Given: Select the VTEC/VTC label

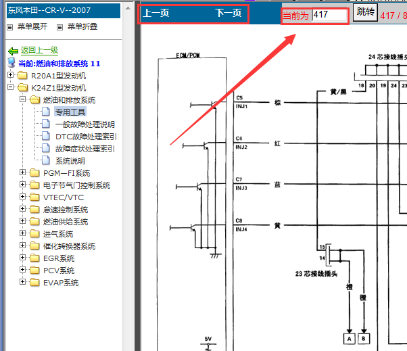Looking at the screenshot, I should click(x=64, y=197).
